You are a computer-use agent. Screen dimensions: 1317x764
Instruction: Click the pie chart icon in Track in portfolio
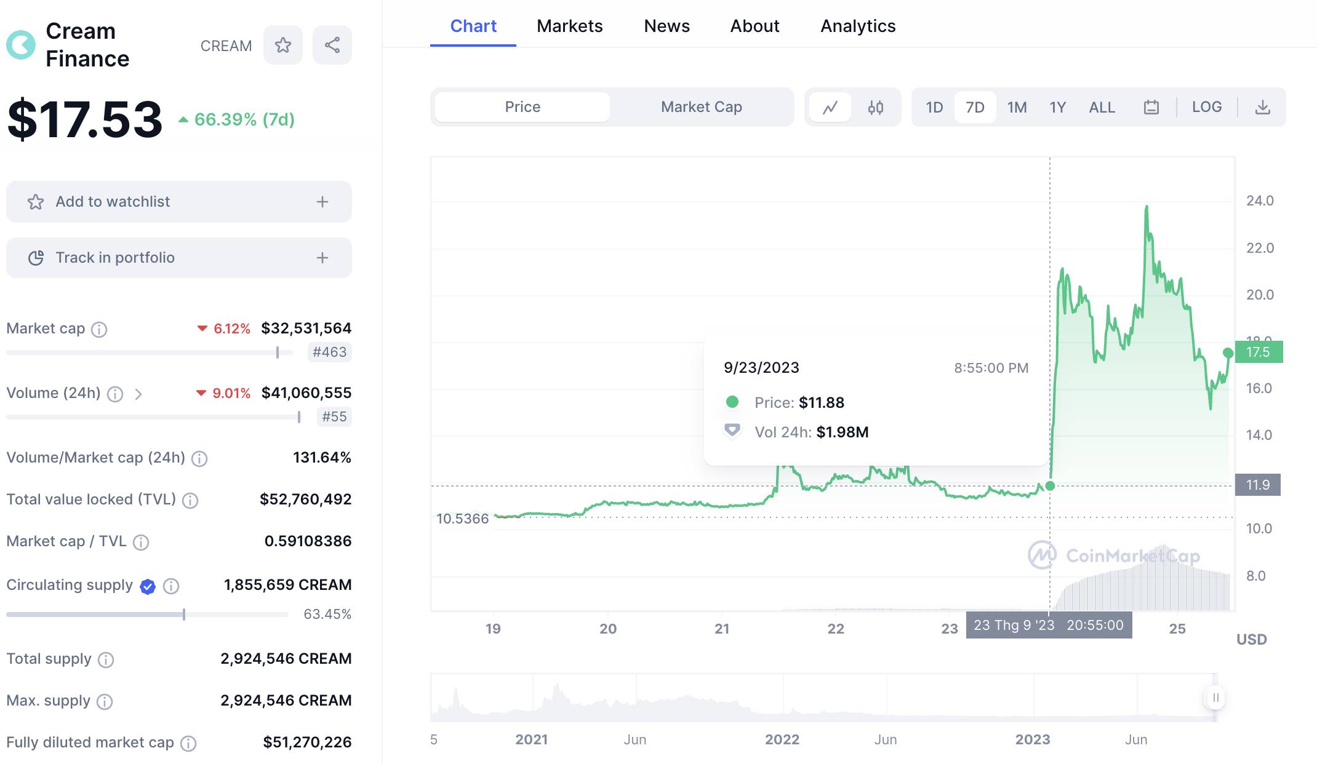pyautogui.click(x=36, y=258)
